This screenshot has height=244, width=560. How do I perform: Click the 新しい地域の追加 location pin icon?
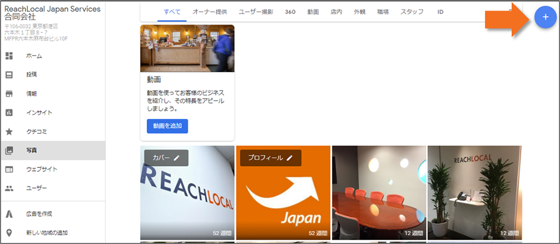click(x=10, y=233)
